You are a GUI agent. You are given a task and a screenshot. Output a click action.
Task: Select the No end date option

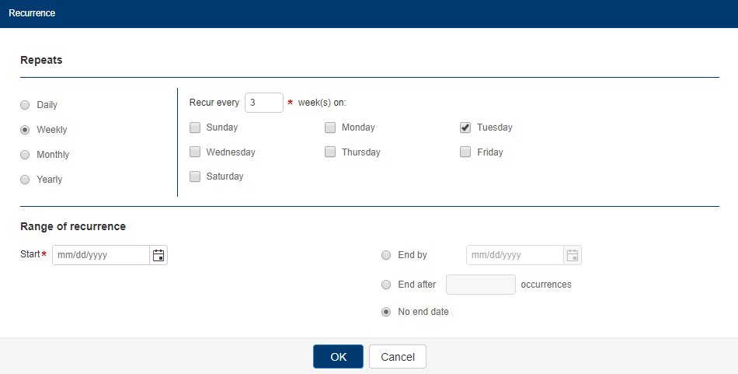click(x=386, y=312)
